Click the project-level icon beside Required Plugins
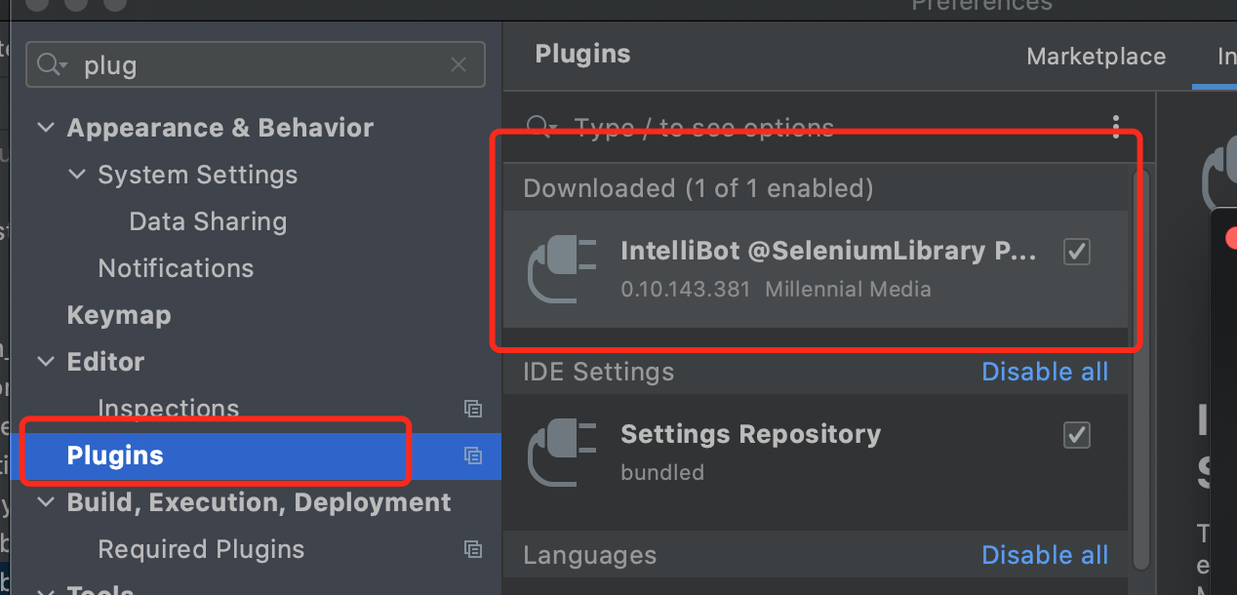This screenshot has height=595, width=1237. pyautogui.click(x=473, y=549)
